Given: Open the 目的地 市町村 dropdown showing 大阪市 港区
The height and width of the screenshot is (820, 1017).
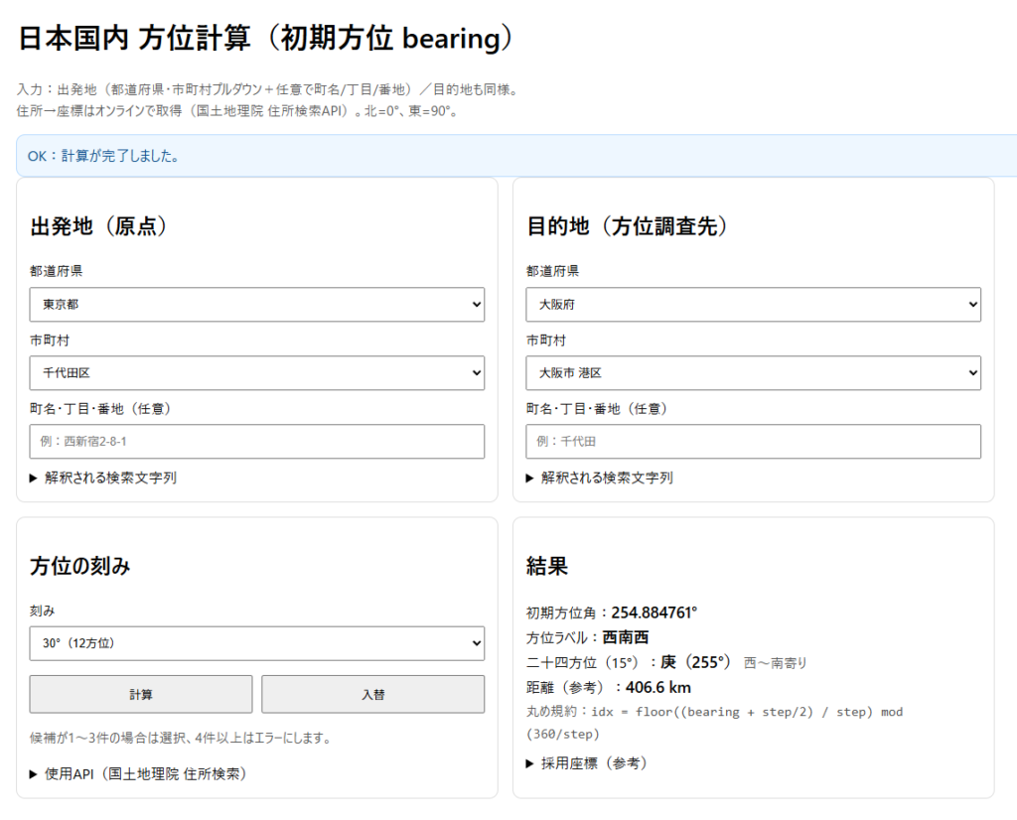Looking at the screenshot, I should click(753, 373).
